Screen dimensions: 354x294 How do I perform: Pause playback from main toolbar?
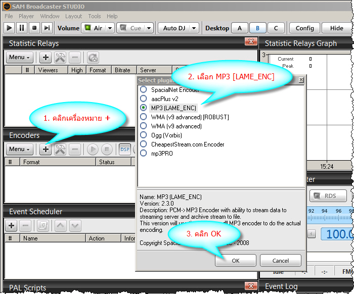point(22,28)
